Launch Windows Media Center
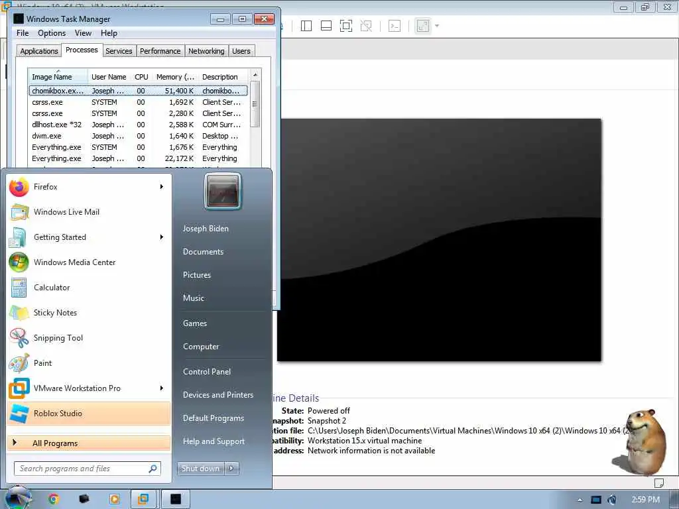Screen dimensions: 679x509 coord(89,262)
